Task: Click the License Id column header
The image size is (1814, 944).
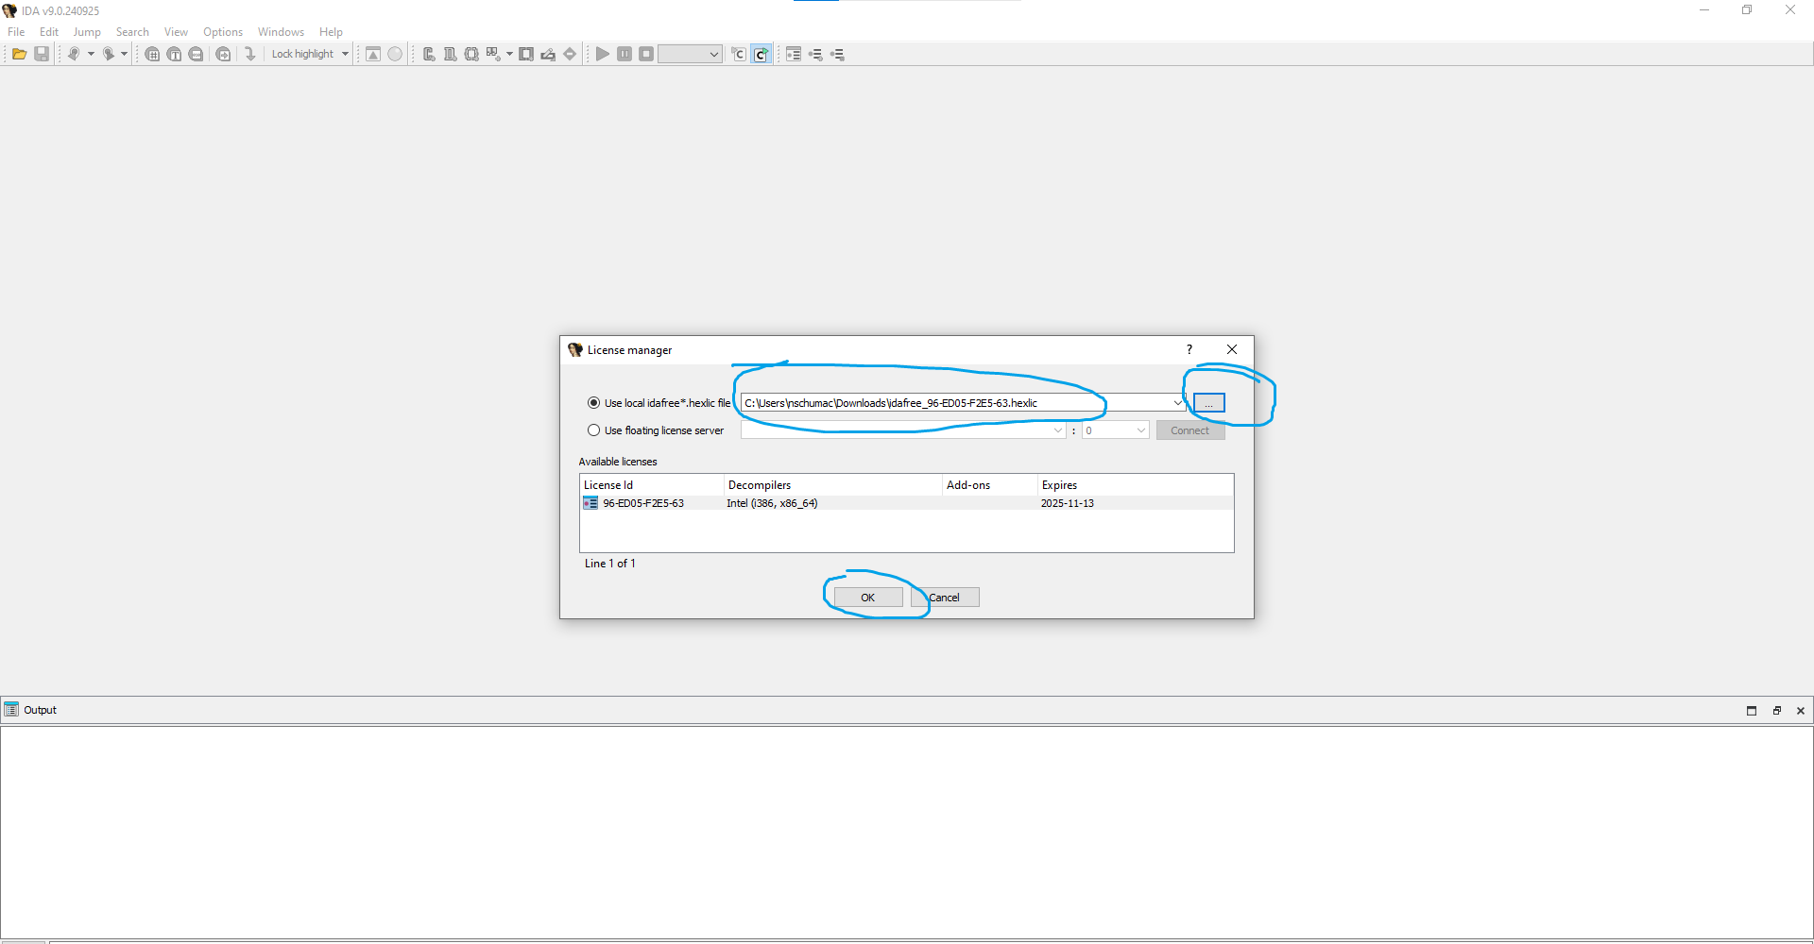Action: (x=652, y=484)
